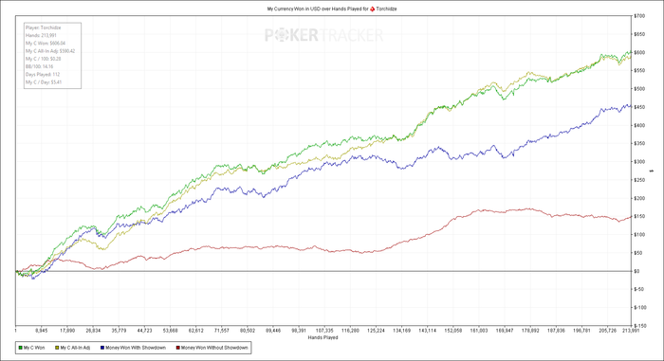
Task: Click the $-50 y-axis label
Action: (639, 289)
